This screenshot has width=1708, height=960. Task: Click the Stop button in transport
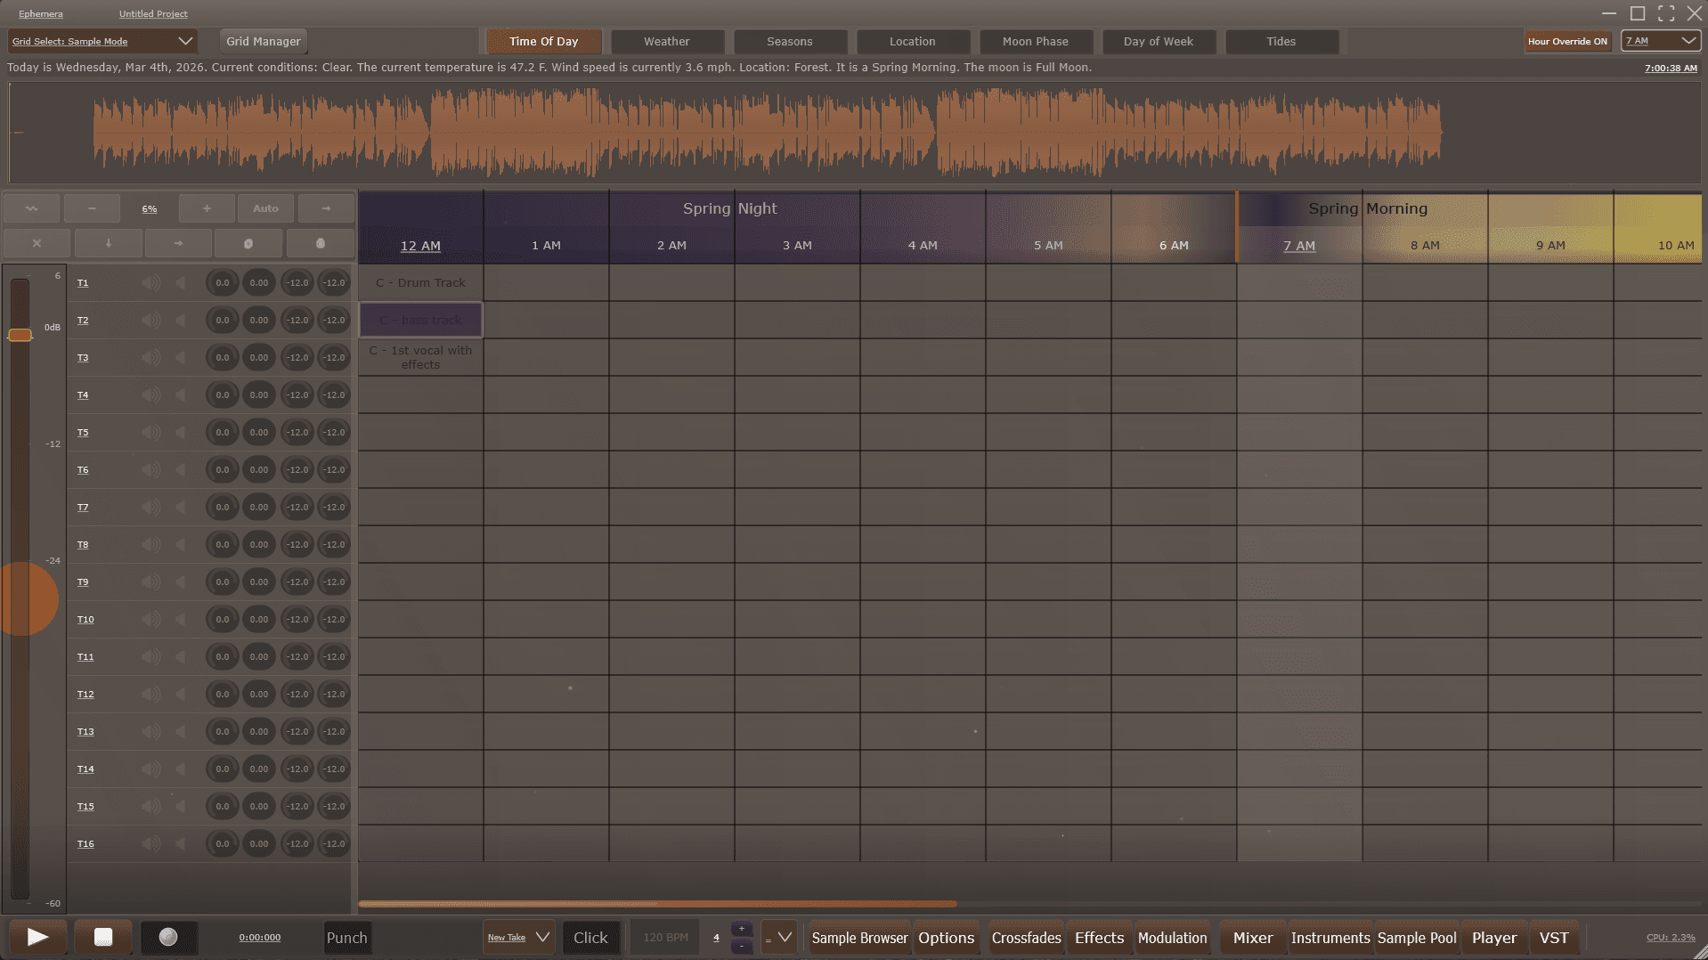(x=103, y=937)
